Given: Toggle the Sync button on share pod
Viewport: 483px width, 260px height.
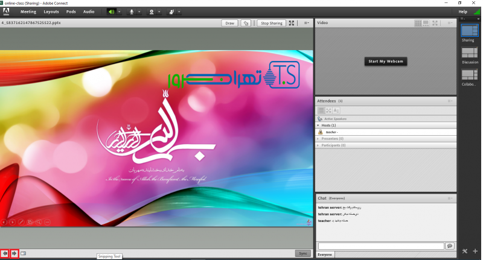Looking at the screenshot, I should point(303,253).
